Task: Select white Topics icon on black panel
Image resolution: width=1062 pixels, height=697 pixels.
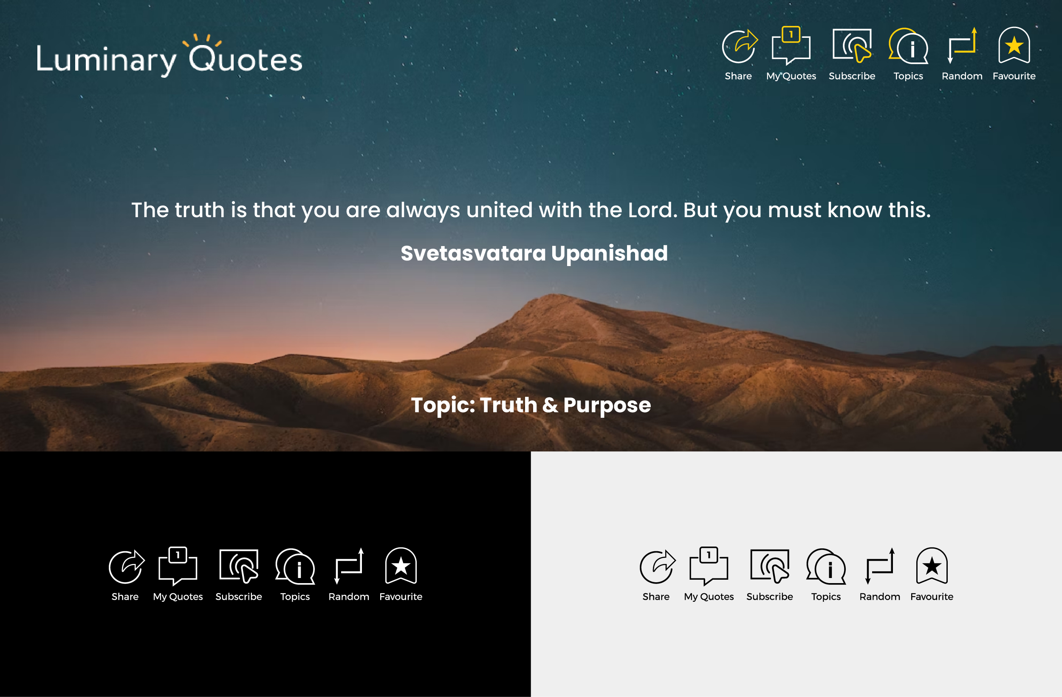Action: [295, 567]
